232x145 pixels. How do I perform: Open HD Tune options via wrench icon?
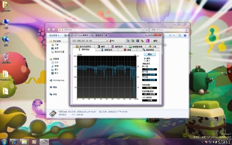(x=142, y=41)
